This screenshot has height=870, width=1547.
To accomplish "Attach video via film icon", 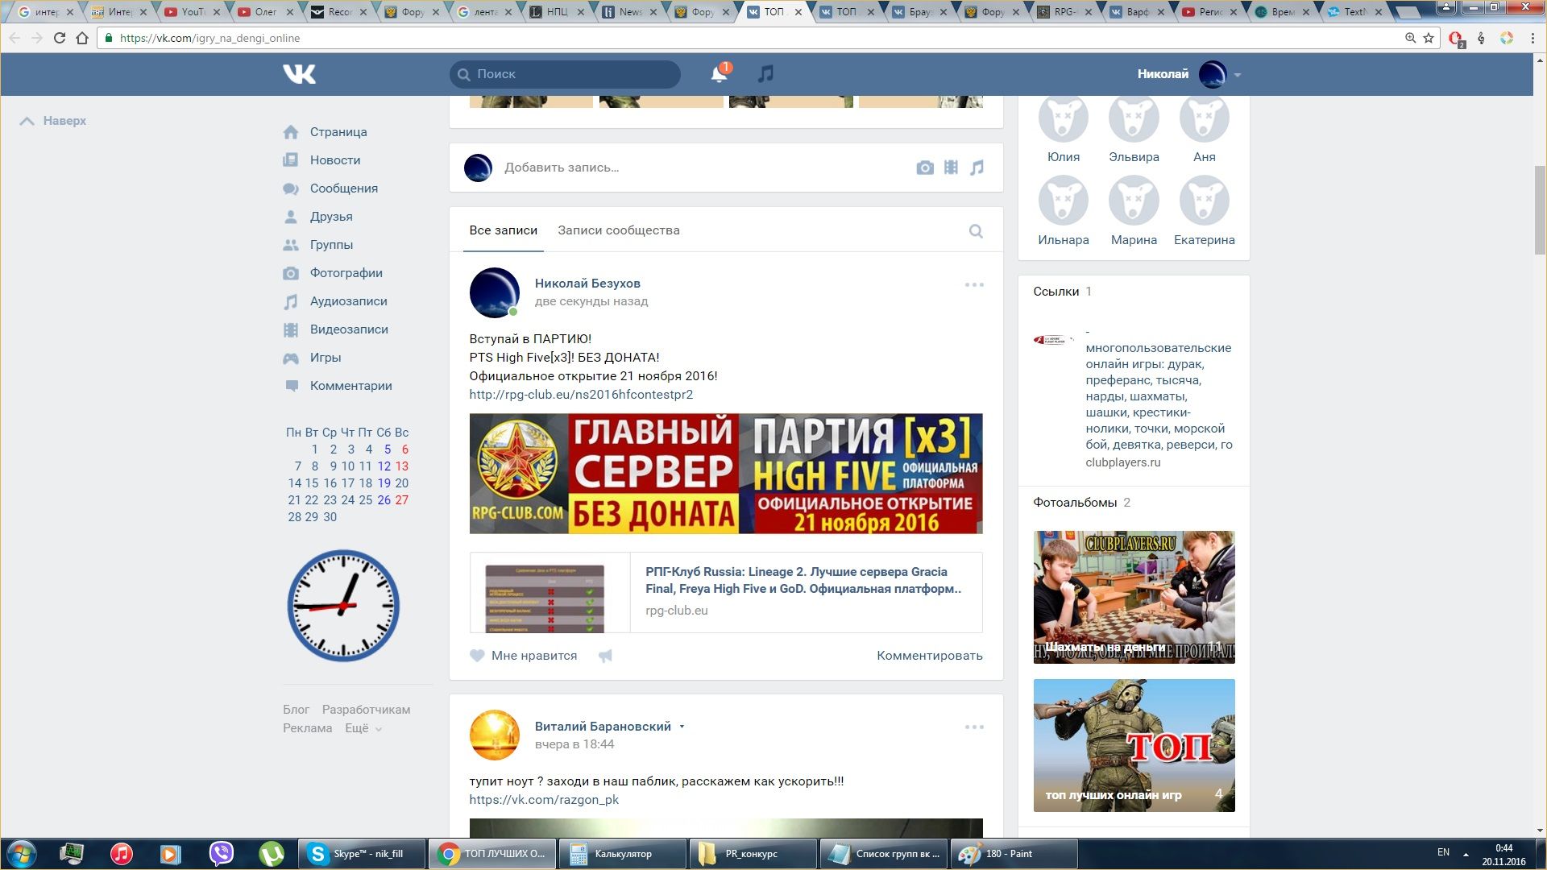I will pyautogui.click(x=951, y=168).
